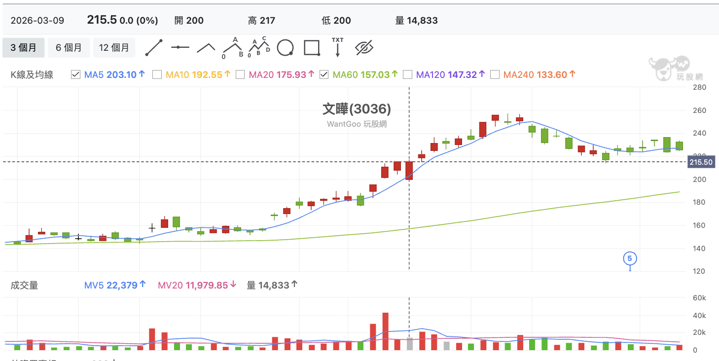Select the rectangle drawing tool
This screenshot has height=361, width=719.
pos(312,47)
